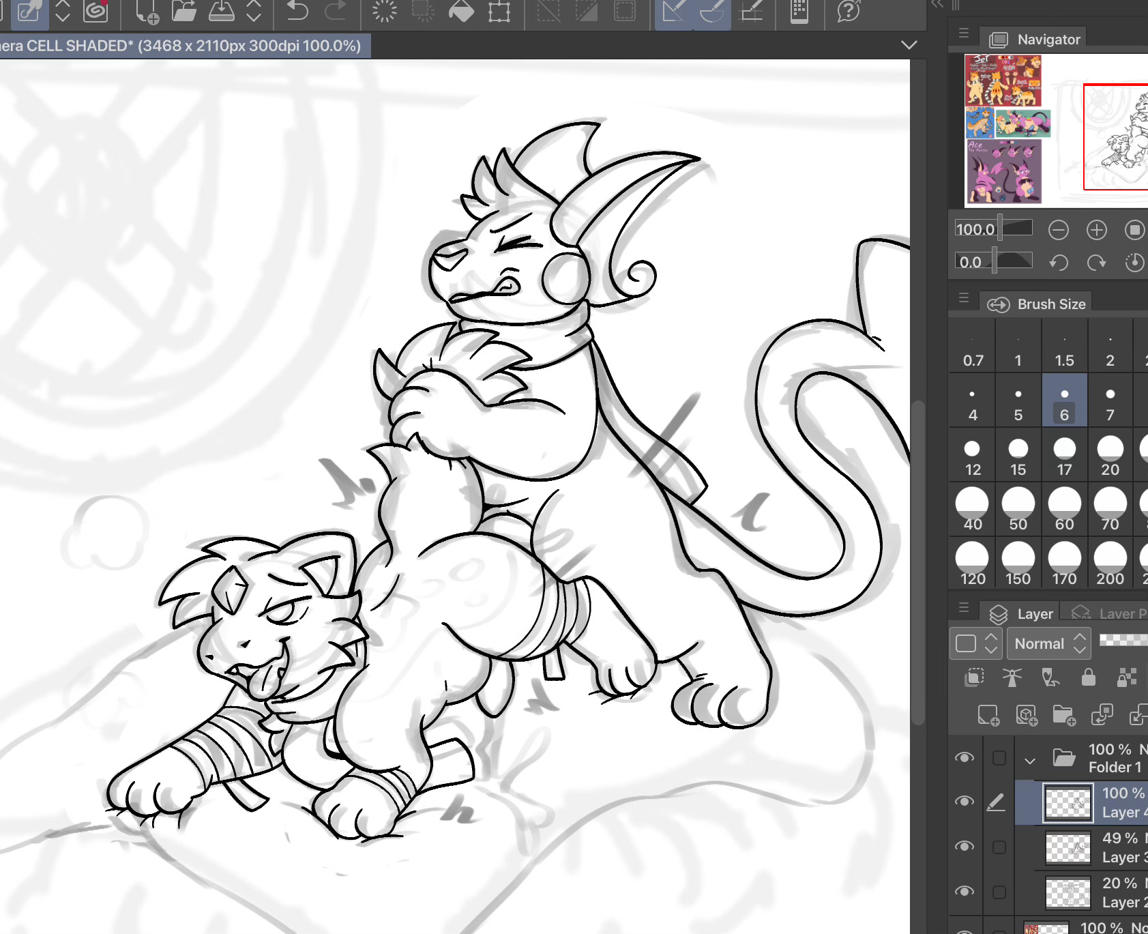Click the Invert Selected Area icon

[x=587, y=11]
